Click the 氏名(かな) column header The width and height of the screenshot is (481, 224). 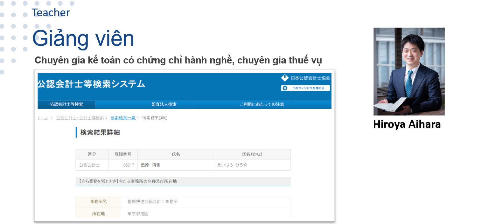tap(252, 155)
